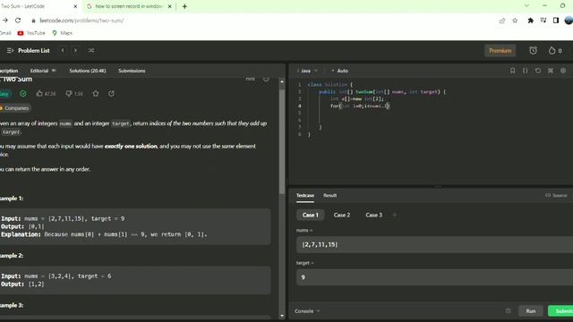Go to previous problem arrow
The height and width of the screenshot is (322, 573).
click(63, 50)
